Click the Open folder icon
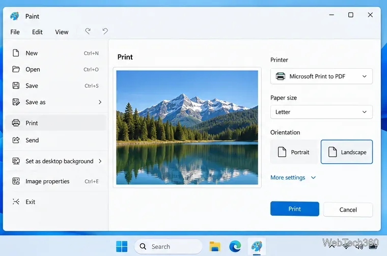The height and width of the screenshot is (256, 387). tap(16, 69)
